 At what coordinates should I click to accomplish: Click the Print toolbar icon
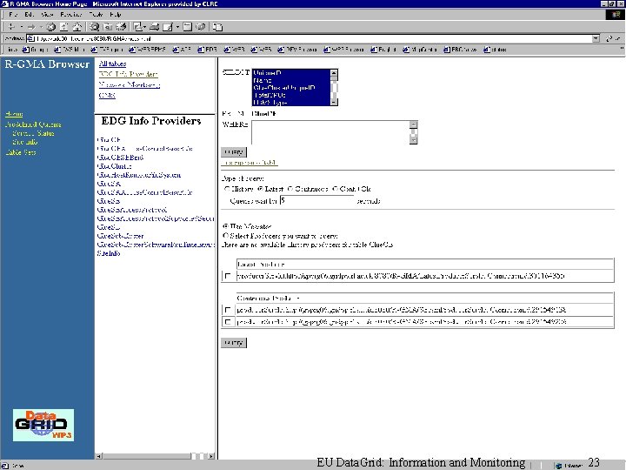[x=155, y=27]
